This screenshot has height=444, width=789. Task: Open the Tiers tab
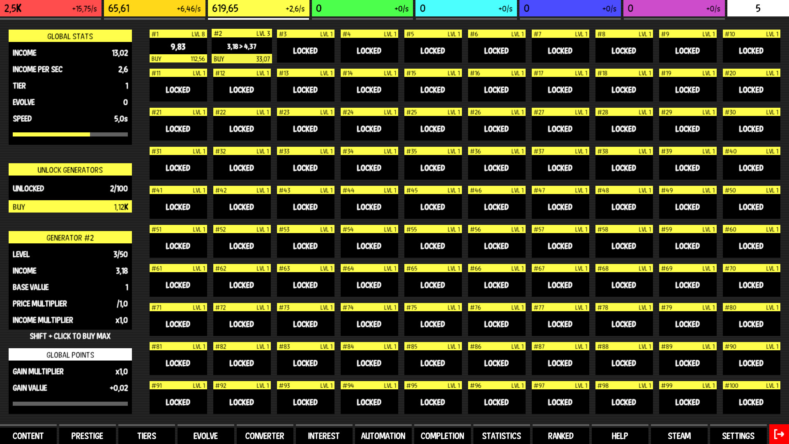[146, 436]
